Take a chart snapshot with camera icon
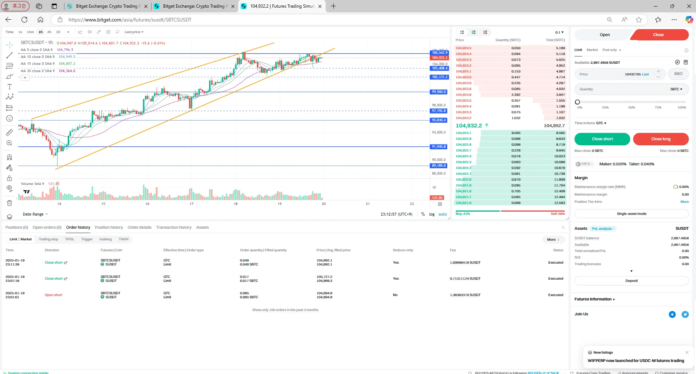 click(108, 32)
